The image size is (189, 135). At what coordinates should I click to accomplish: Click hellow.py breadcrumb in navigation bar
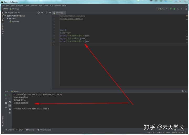14,9
